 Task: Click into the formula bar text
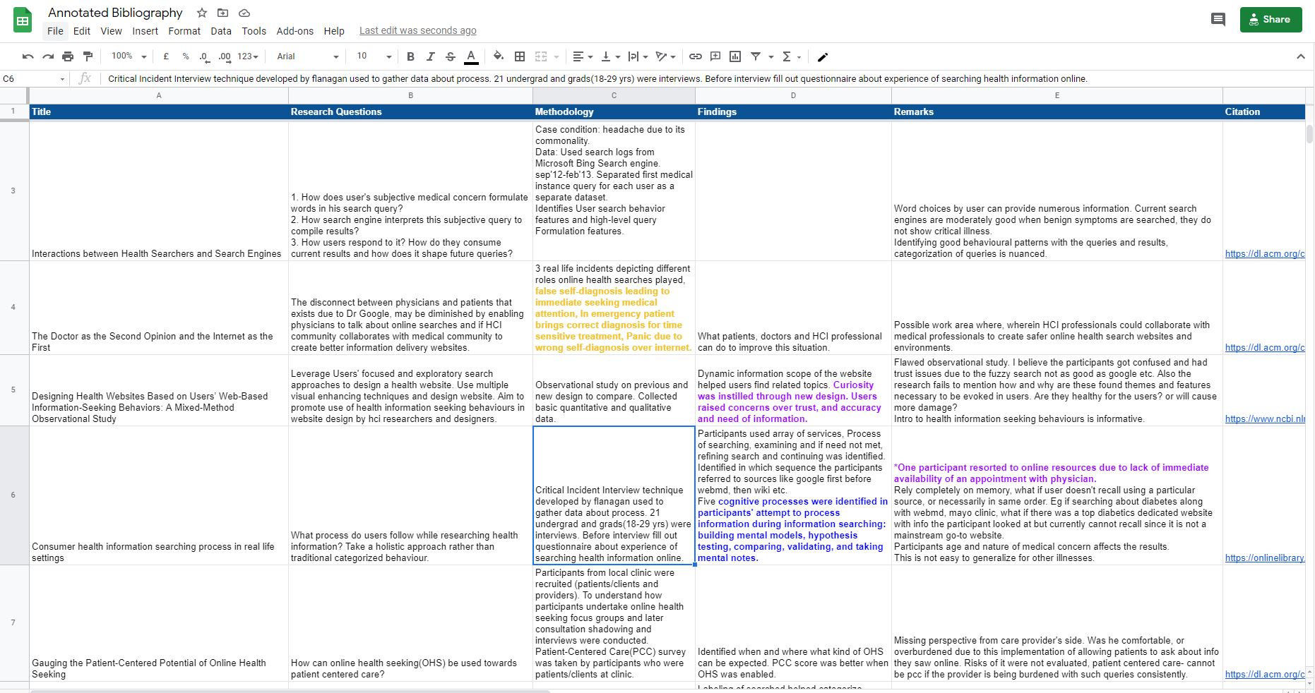click(597, 78)
